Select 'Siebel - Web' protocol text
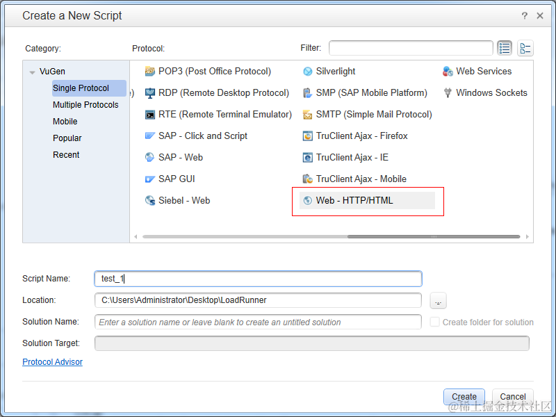556x417 pixels. pos(184,201)
